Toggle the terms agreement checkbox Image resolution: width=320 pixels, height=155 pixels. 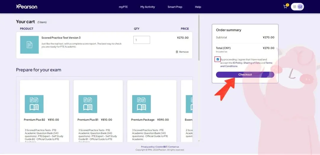click(217, 59)
